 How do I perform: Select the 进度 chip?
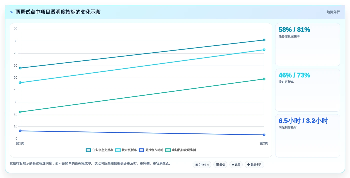click(x=236, y=164)
